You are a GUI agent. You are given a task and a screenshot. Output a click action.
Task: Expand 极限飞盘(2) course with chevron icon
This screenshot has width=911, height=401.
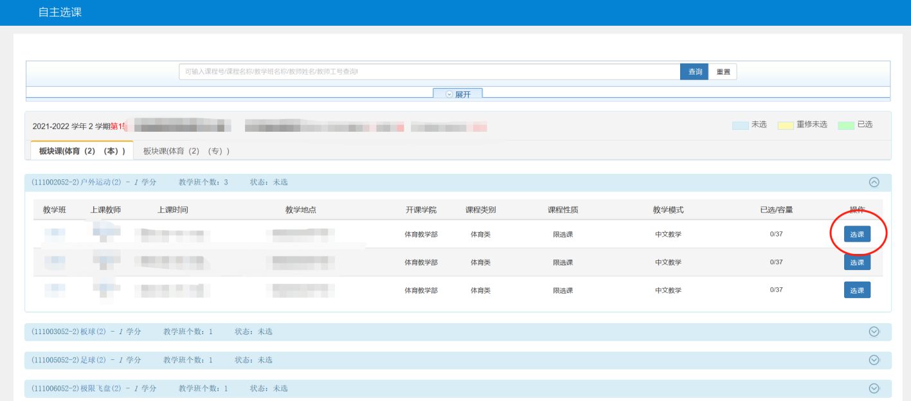point(874,388)
